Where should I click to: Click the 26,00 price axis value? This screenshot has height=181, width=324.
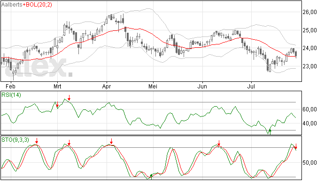coord(309,12)
